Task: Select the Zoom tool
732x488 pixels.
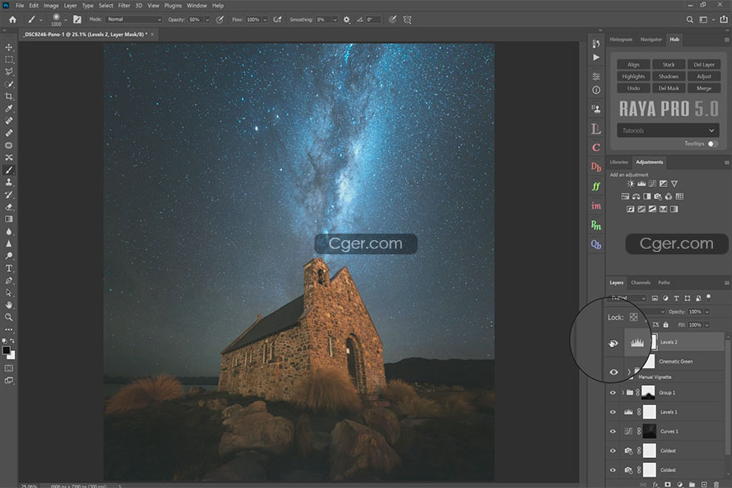Action: click(x=9, y=318)
